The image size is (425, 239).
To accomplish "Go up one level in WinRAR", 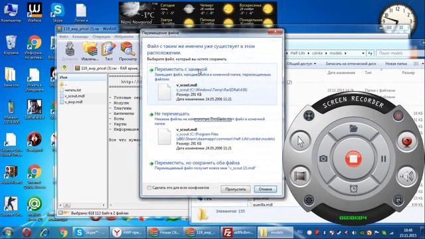I will [x=64, y=68].
